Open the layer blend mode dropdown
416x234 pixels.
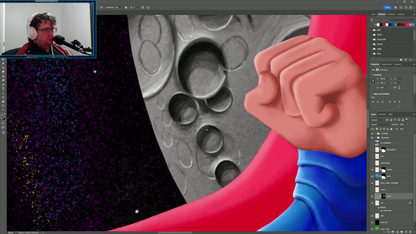click(381, 124)
